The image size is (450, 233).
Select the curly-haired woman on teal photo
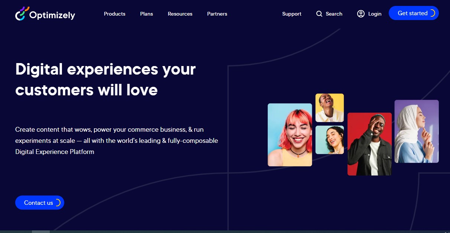[330, 140]
